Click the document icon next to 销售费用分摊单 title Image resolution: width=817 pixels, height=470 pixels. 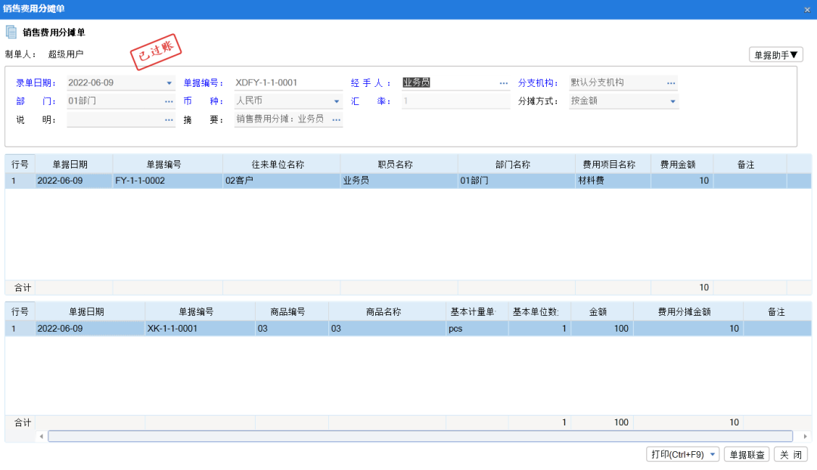click(x=11, y=32)
